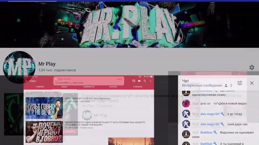Open 'Интересные сообщения' chat mode selector
Image resolution: width=259 pixels, height=145 pixels.
tap(202, 85)
